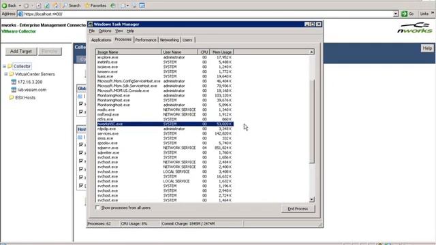Switch to the Users tab
The height and width of the screenshot is (245, 436).
[187, 40]
